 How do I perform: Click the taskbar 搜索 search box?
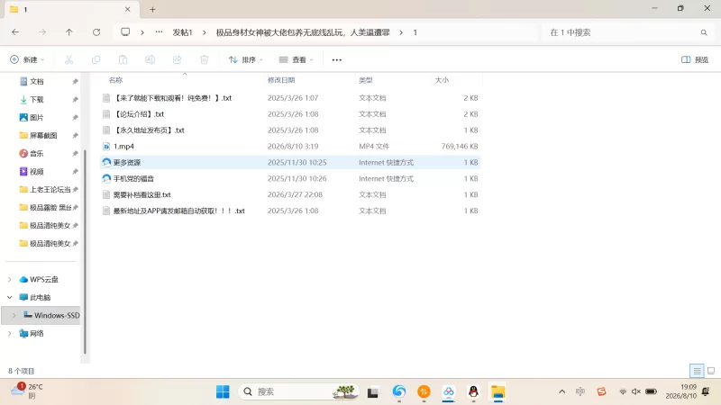click(298, 391)
